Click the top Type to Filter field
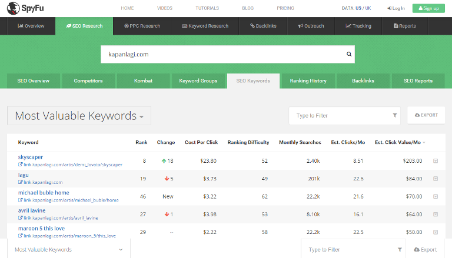This screenshot has width=452, height=258. click(344, 116)
